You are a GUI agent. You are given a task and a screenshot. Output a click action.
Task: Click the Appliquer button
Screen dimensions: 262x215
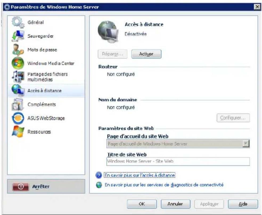point(209,204)
